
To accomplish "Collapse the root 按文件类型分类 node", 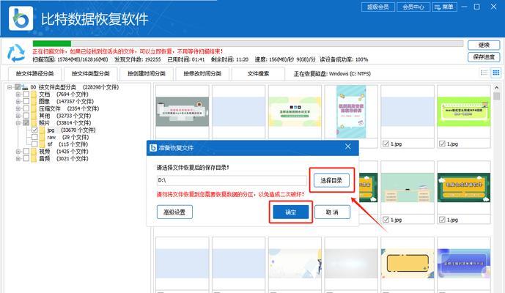I will point(10,87).
